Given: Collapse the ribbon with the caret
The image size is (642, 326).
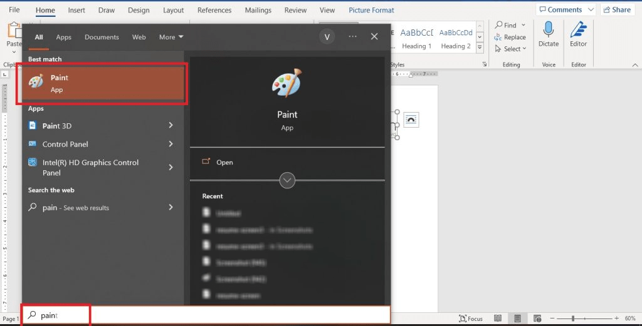Looking at the screenshot, I should click(635, 64).
